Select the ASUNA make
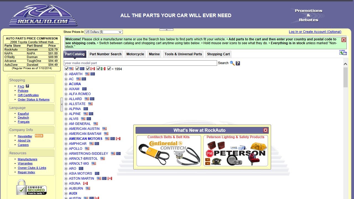This screenshot has height=199, width=354. [75, 184]
